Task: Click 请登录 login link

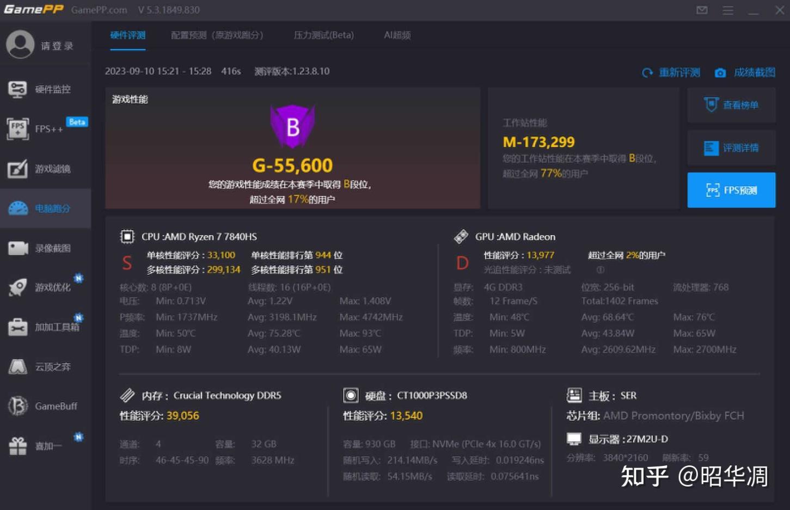Action: pyautogui.click(x=57, y=46)
